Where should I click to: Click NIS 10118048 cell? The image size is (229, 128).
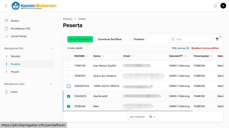79,106
